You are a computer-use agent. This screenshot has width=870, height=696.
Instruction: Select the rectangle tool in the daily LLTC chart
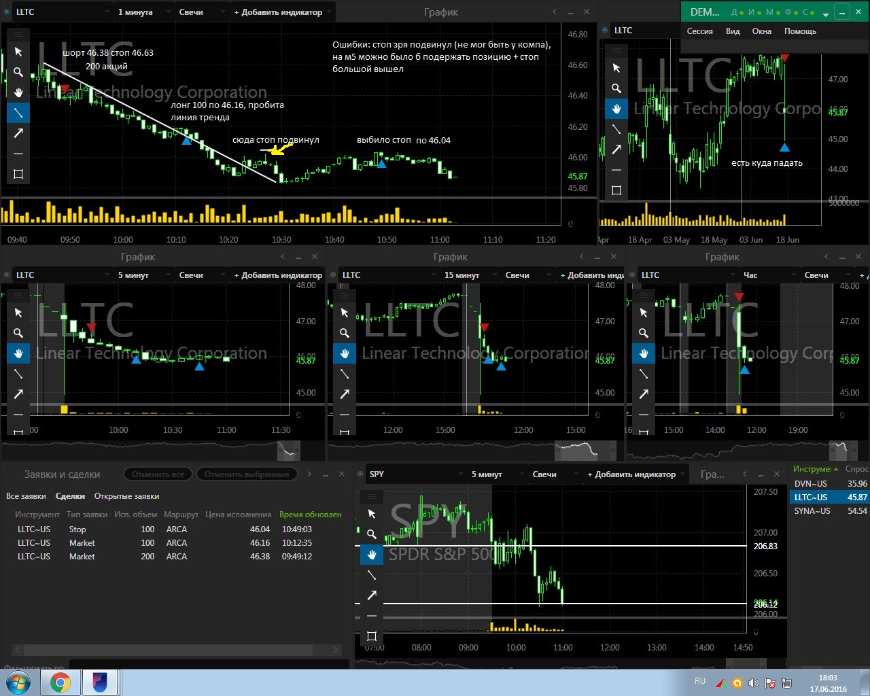pyautogui.click(x=616, y=190)
